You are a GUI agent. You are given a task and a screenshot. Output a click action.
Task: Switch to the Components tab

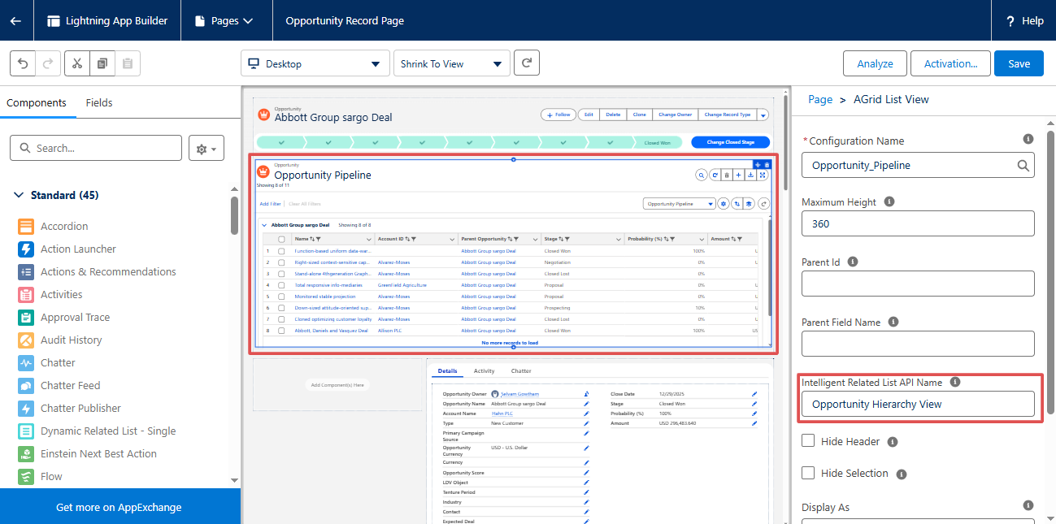pos(37,102)
